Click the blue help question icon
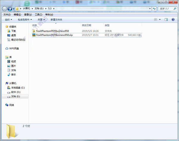The image size is (179, 141). (x=173, y=20)
